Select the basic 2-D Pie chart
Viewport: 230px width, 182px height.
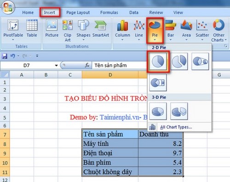158,62
